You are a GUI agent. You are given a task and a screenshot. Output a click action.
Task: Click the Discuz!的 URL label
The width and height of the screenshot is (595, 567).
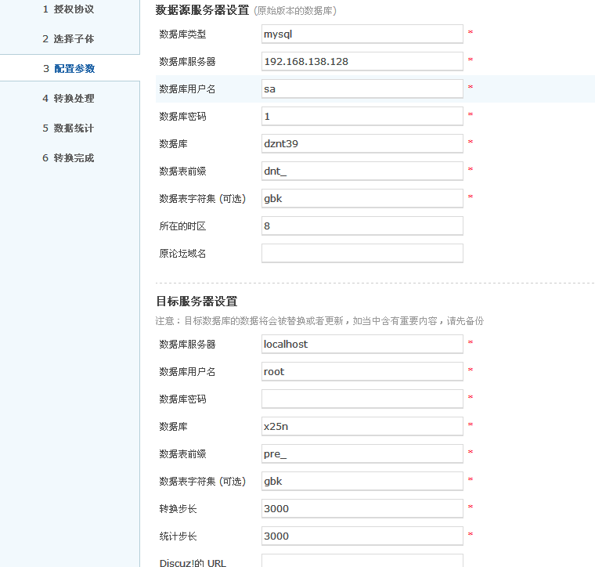pos(193,563)
